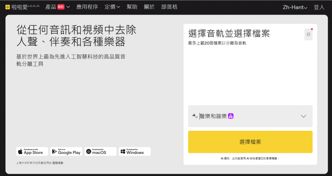Click the 新的 red badge
The width and height of the screenshot is (332, 176).
(61, 7)
